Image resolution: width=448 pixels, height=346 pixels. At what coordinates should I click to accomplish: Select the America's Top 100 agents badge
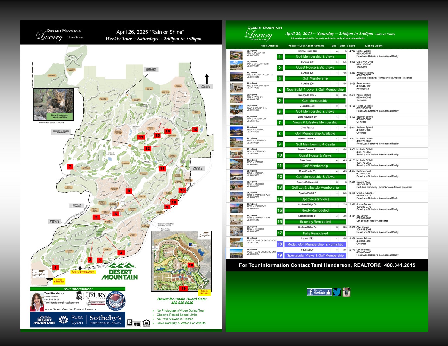[x=116, y=301]
